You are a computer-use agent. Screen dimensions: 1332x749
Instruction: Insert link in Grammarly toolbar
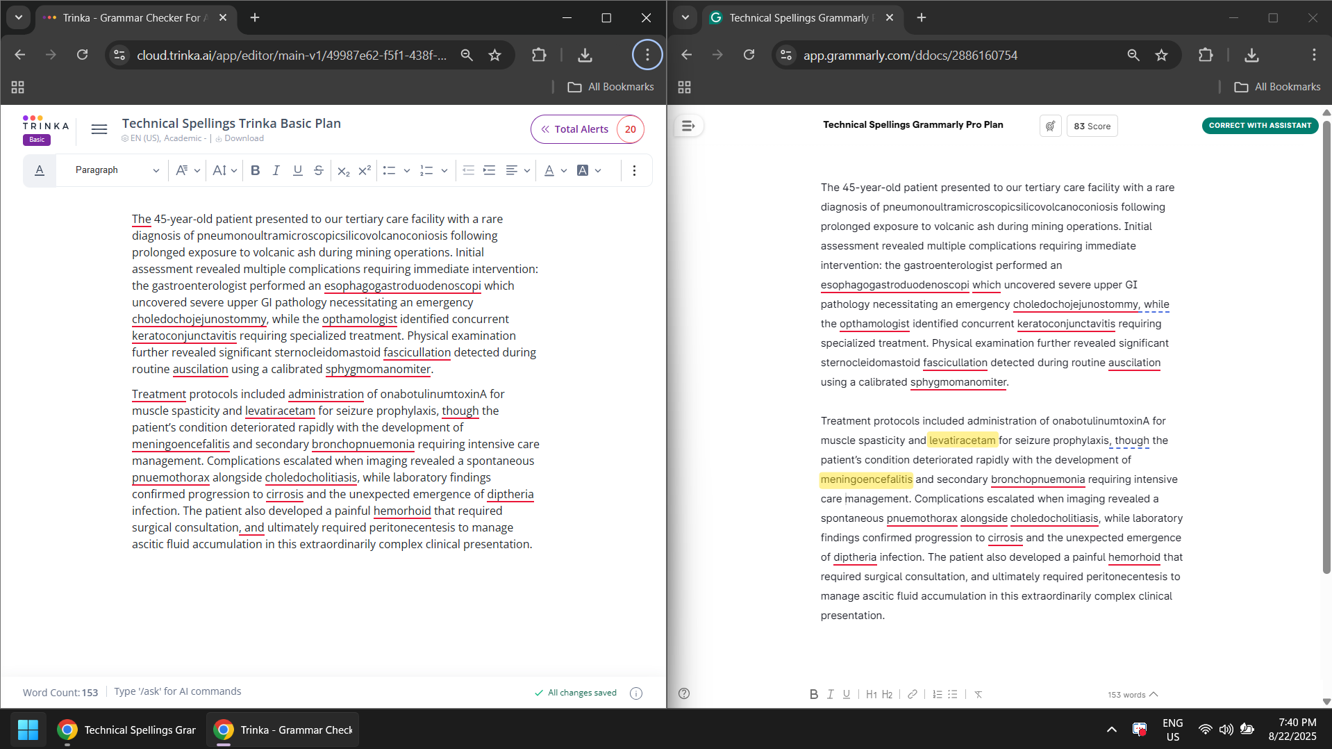(x=913, y=694)
